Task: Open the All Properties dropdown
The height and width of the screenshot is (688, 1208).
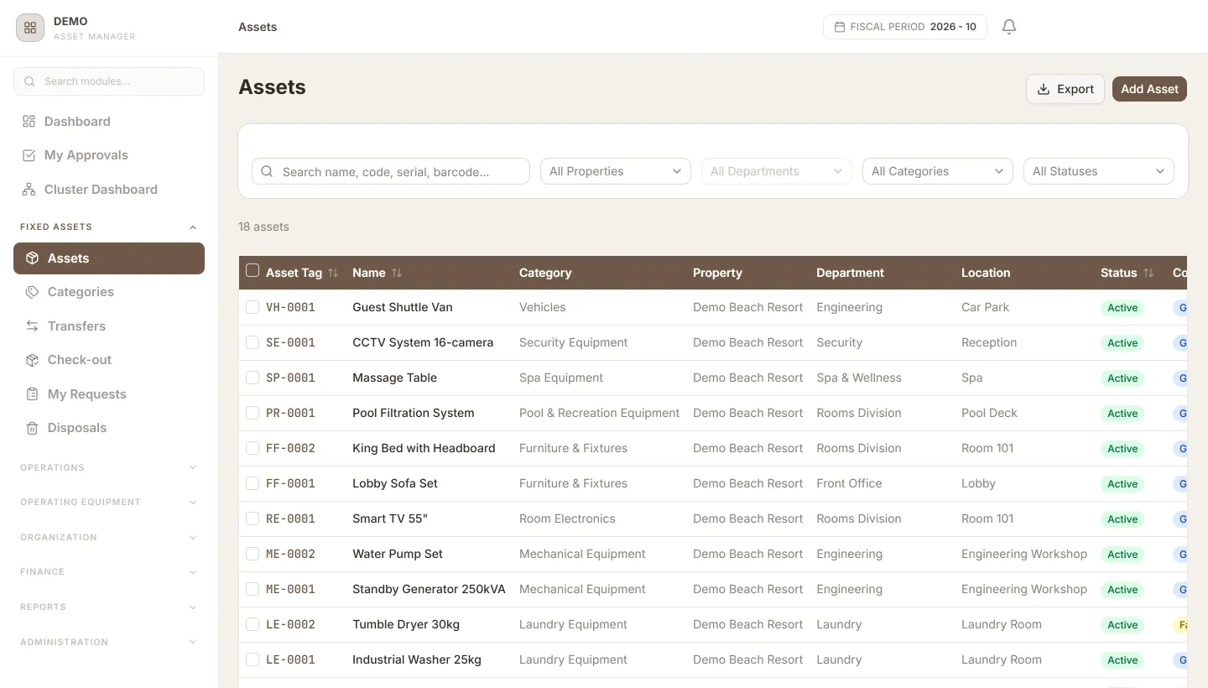Action: pyautogui.click(x=616, y=171)
